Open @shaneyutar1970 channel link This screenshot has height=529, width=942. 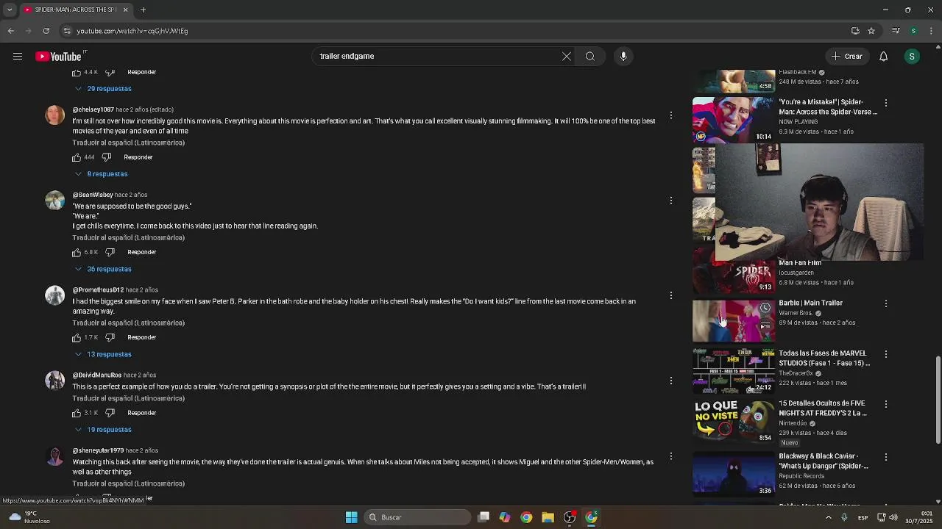pos(98,450)
